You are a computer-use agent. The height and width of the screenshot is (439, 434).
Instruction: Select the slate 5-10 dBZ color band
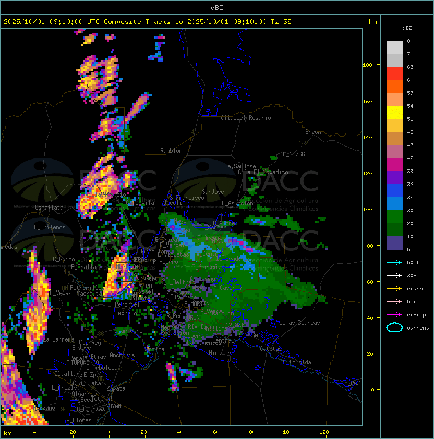pyautogui.click(x=394, y=243)
